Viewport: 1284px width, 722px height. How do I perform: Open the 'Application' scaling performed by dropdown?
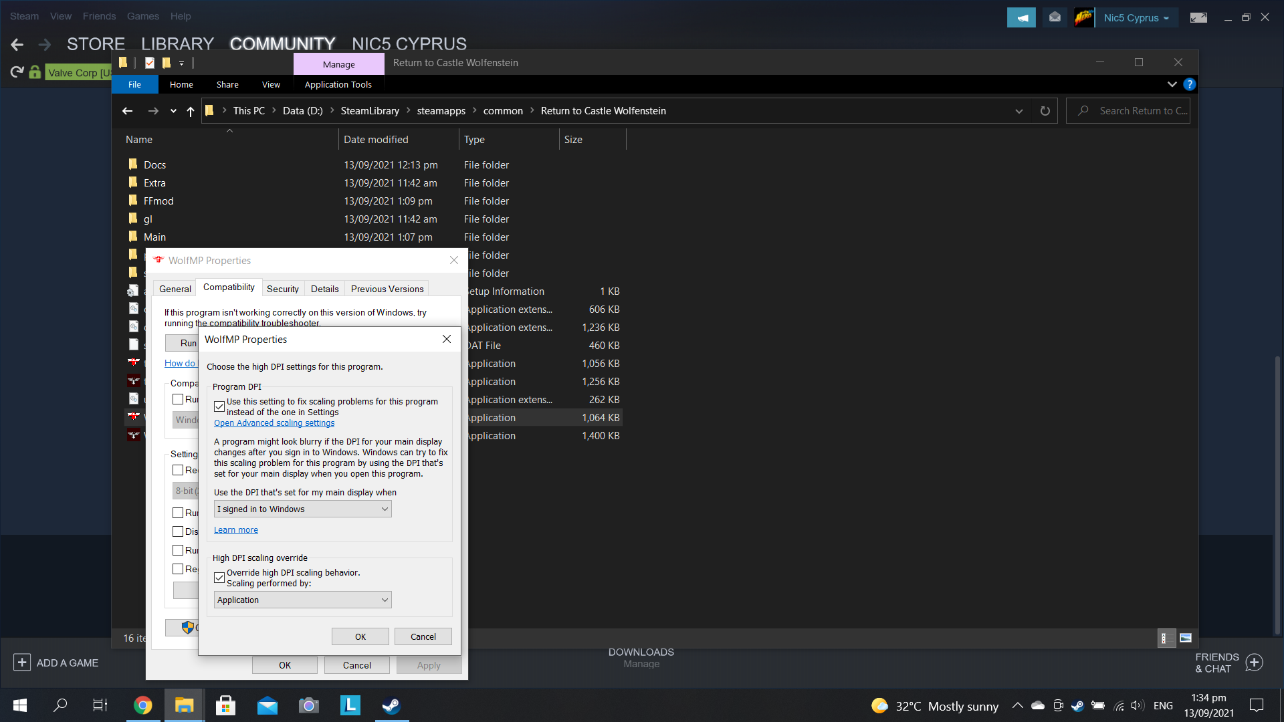[x=302, y=600]
